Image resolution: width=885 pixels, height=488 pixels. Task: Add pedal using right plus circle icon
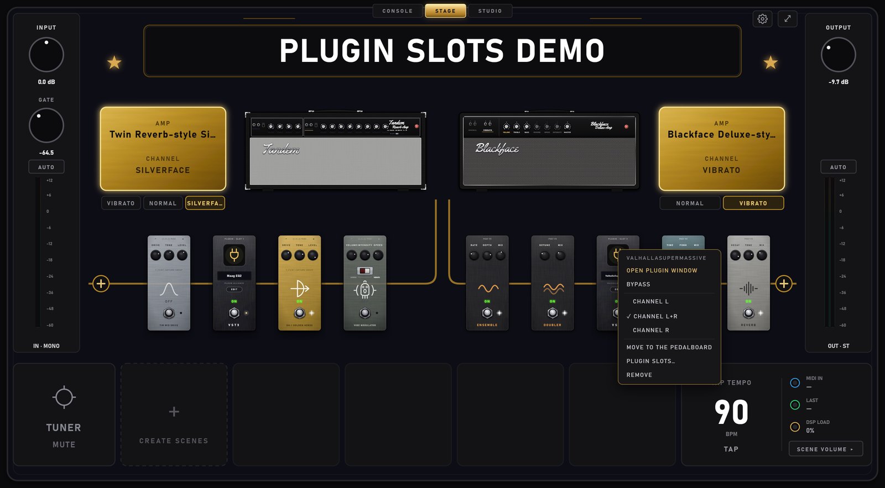pos(784,284)
